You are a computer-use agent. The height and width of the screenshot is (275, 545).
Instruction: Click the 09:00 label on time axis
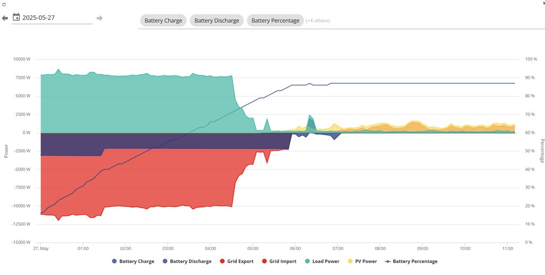coord(423,248)
